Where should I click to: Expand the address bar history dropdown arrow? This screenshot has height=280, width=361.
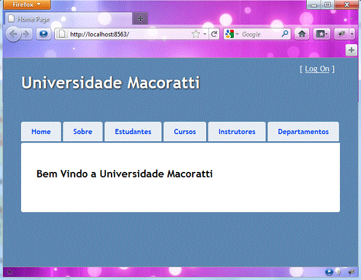pyautogui.click(x=205, y=34)
